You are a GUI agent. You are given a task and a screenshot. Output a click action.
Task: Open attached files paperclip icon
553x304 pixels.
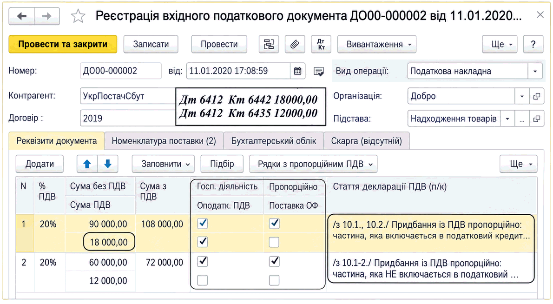coord(295,44)
